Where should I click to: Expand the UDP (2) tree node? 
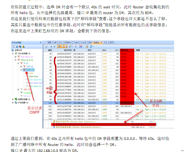(21, 66)
